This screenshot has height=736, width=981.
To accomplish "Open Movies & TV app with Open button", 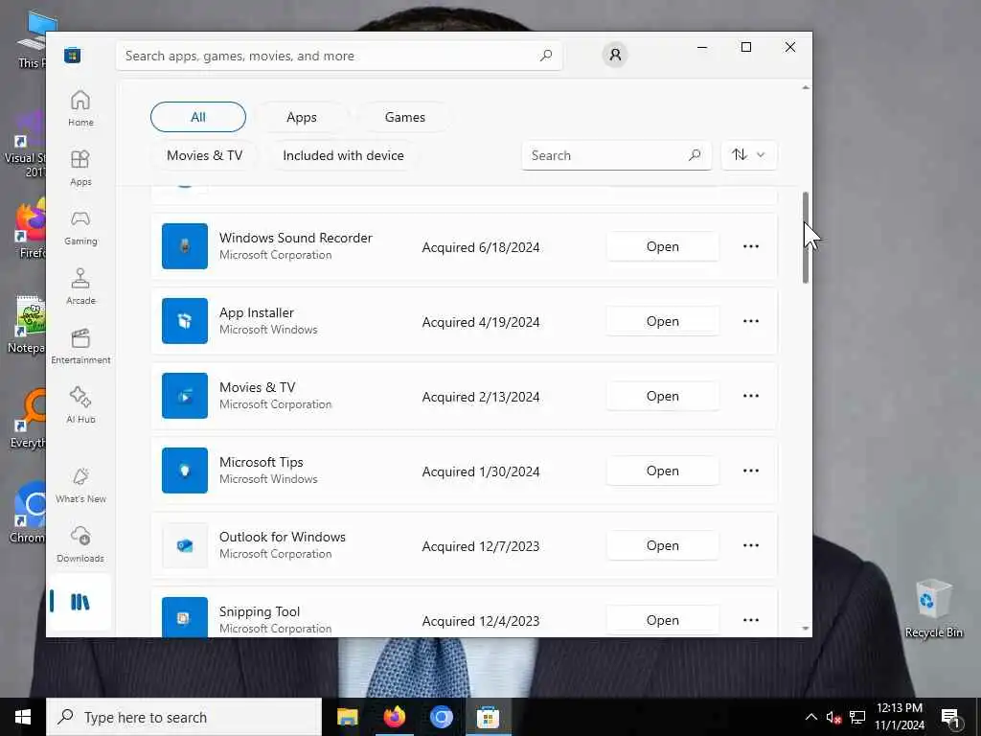I will coord(663,396).
